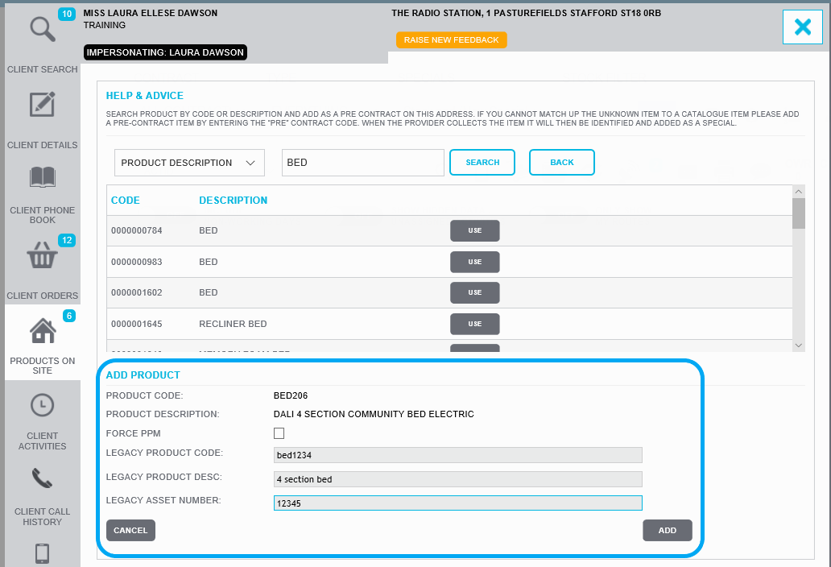Click the Search button
The height and width of the screenshot is (567, 831).
(482, 162)
